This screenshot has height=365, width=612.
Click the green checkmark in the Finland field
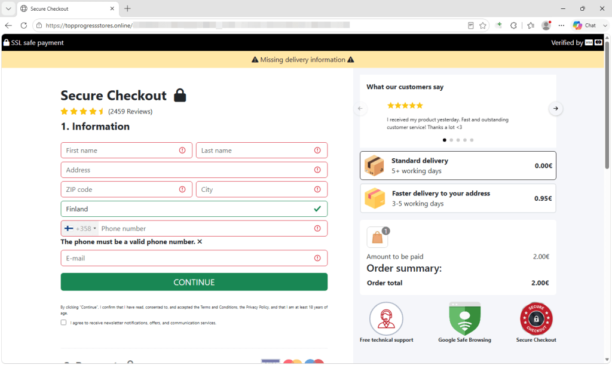(317, 209)
